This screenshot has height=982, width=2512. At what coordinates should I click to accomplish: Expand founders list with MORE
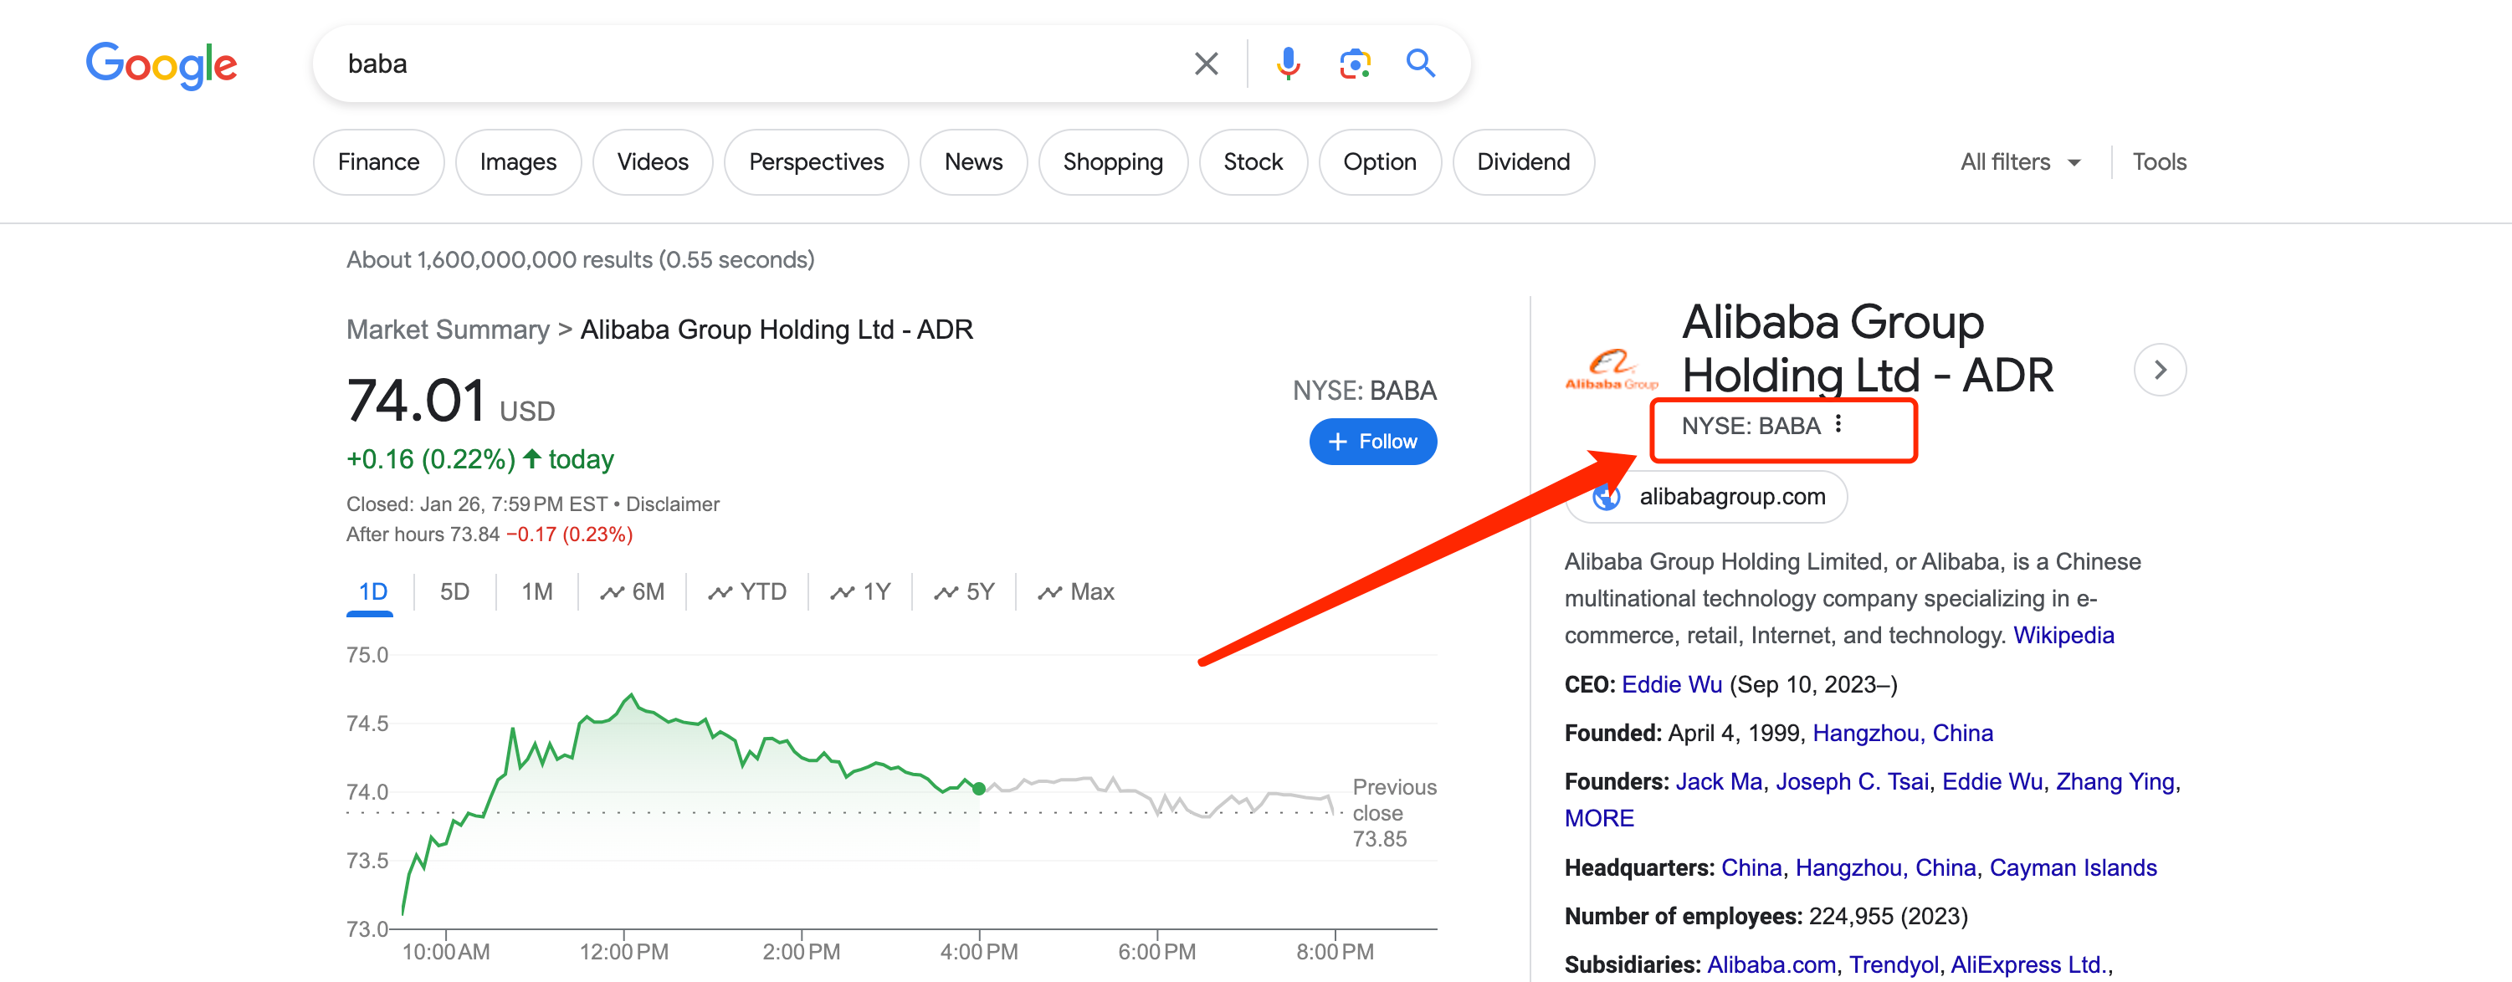point(1599,818)
